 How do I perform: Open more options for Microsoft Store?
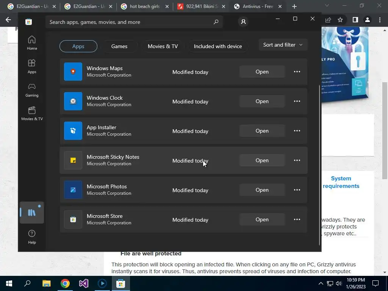(297, 219)
